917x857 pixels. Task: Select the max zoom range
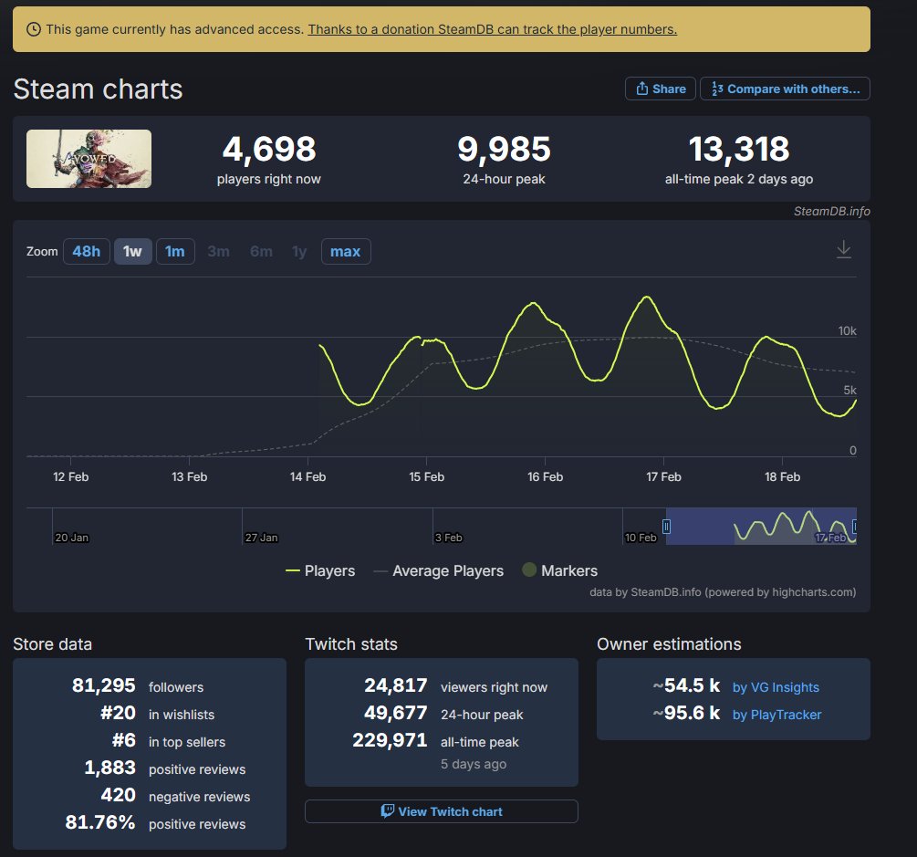pyautogui.click(x=346, y=252)
